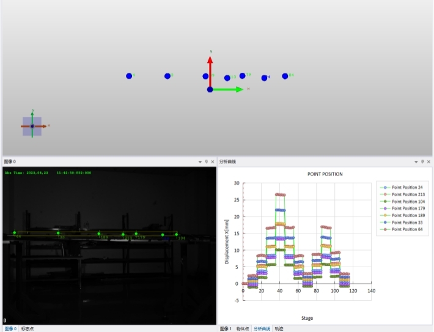The image size is (434, 332).
Task: Toggle Point Position 213 series in legend
Action: pos(408,194)
